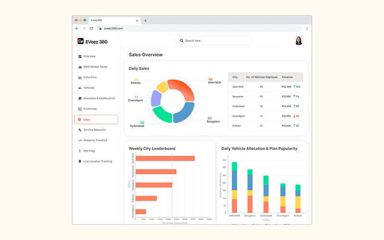Click the Chandigarh leaderboard bar
The height and width of the screenshot is (240, 384).
(141, 212)
